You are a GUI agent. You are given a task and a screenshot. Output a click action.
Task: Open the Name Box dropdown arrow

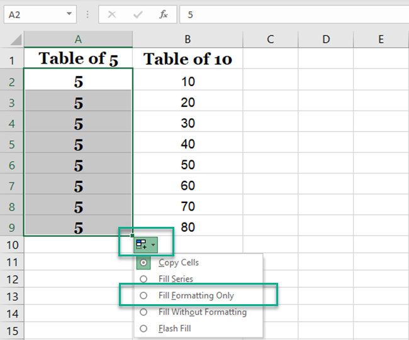67,14
